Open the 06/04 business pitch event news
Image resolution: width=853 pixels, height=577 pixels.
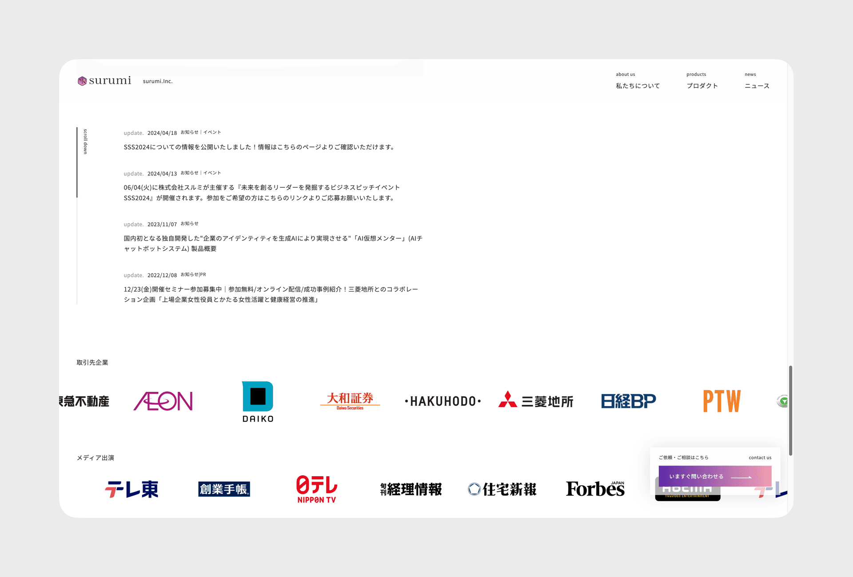tap(262, 193)
